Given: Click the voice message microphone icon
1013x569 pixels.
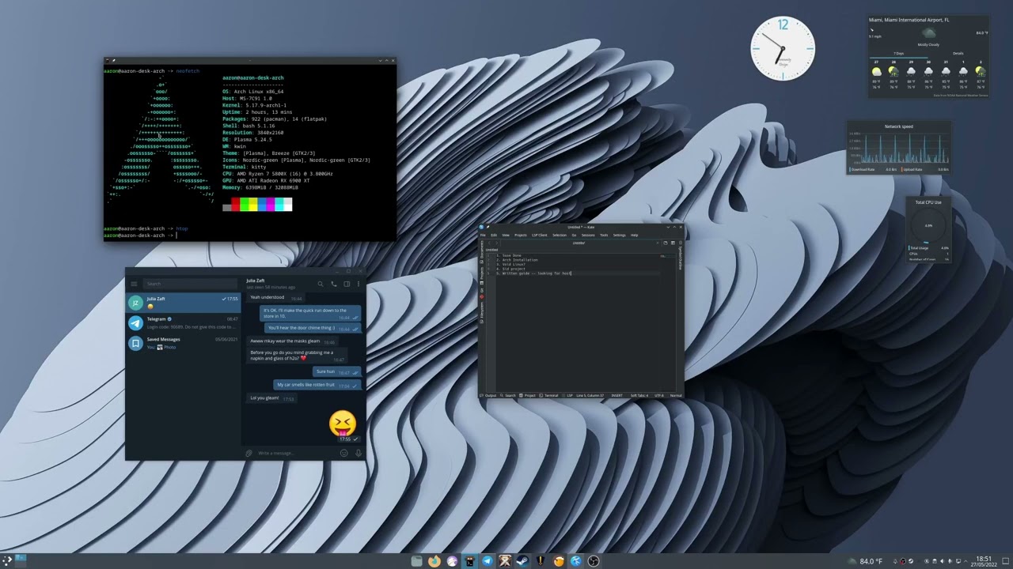Looking at the screenshot, I should click(358, 453).
